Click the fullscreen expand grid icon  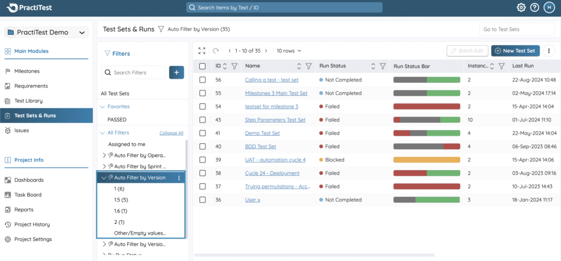tap(202, 51)
